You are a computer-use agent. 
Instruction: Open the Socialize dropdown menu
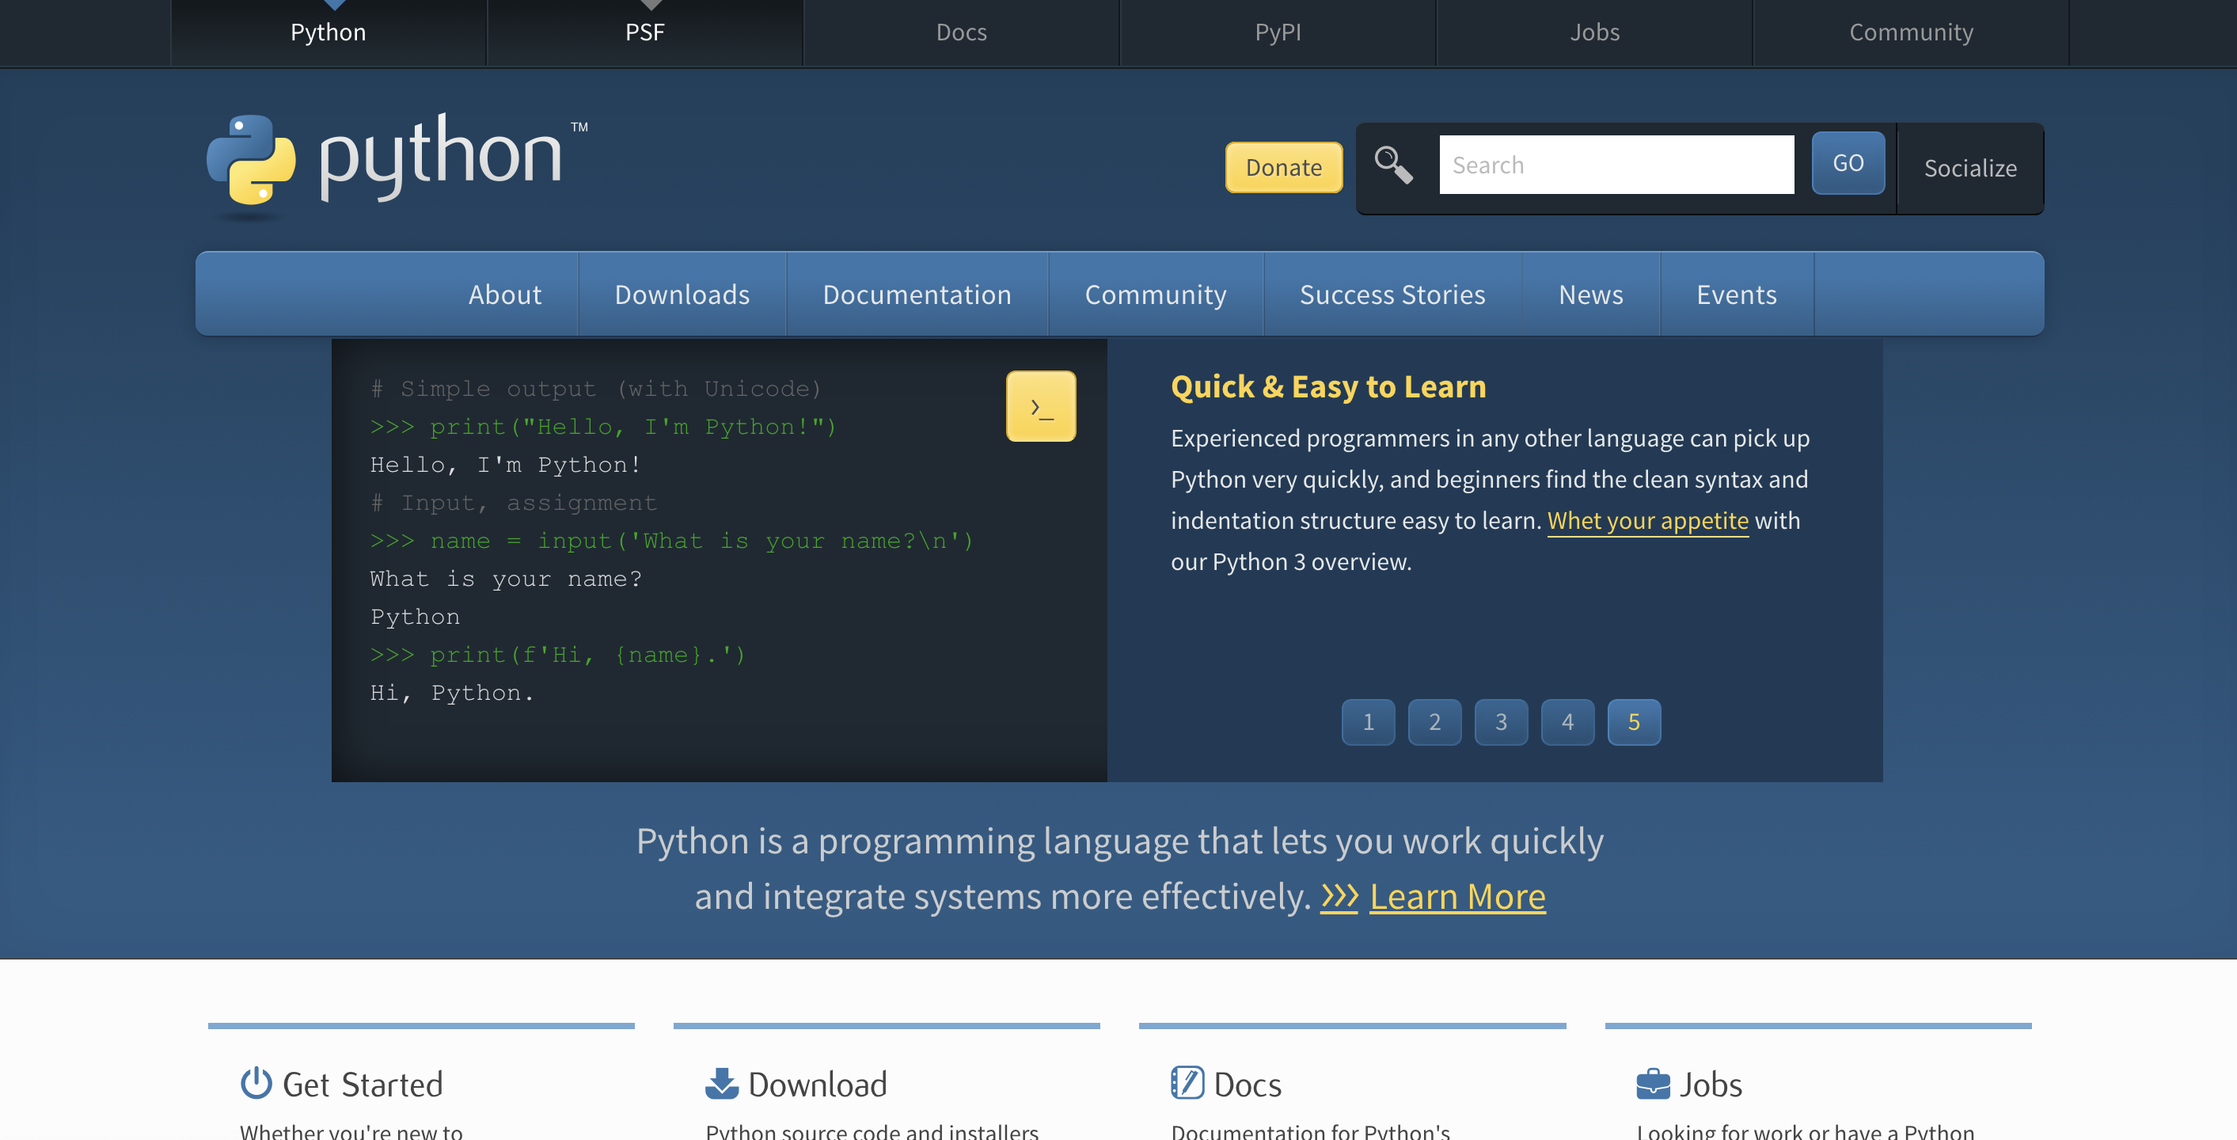[1969, 168]
